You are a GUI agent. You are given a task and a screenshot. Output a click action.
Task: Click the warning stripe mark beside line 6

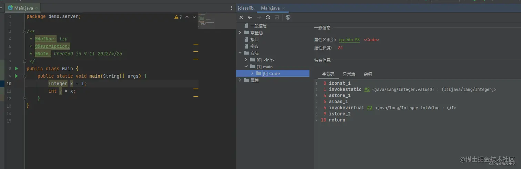(x=196, y=52)
